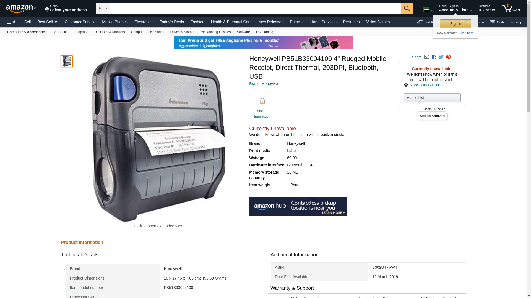
Task: Open Brand: Honeywell link
Action: click(x=264, y=84)
